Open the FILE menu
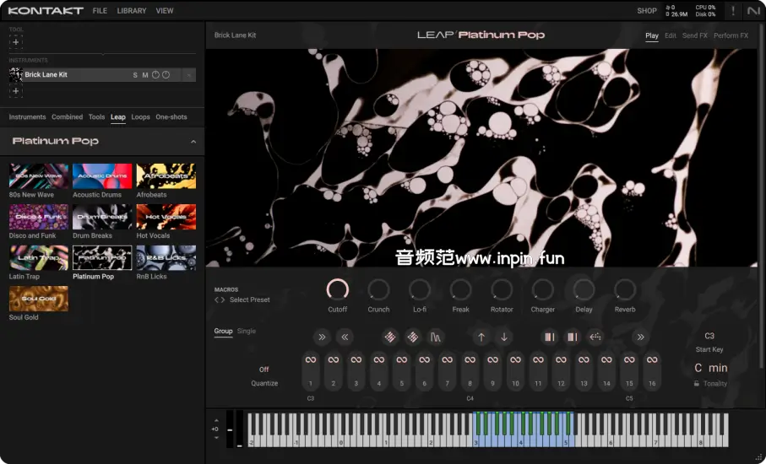The width and height of the screenshot is (766, 464). (100, 11)
